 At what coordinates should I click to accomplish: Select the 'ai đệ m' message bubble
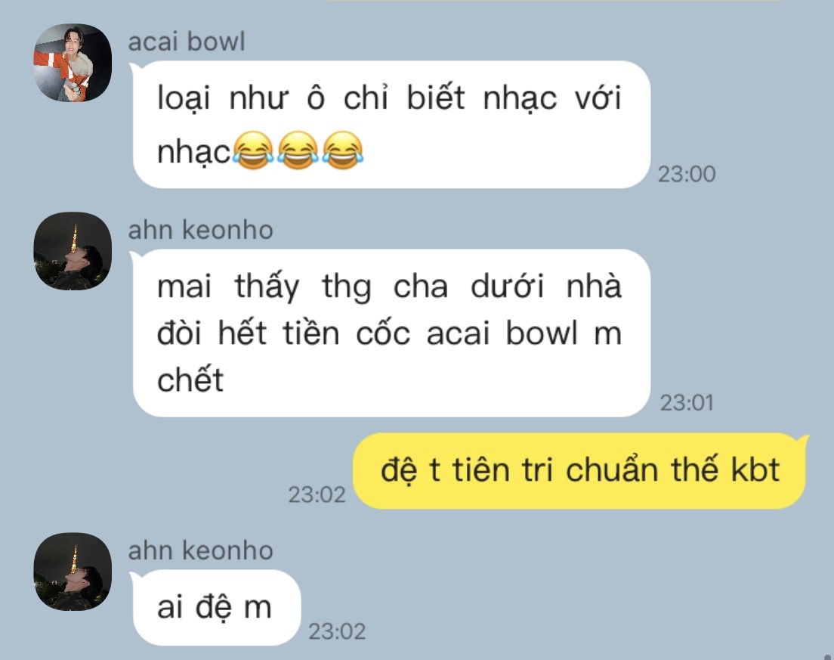click(x=216, y=608)
